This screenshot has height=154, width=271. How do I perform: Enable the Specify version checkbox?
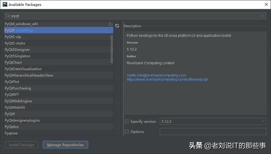point(127,121)
